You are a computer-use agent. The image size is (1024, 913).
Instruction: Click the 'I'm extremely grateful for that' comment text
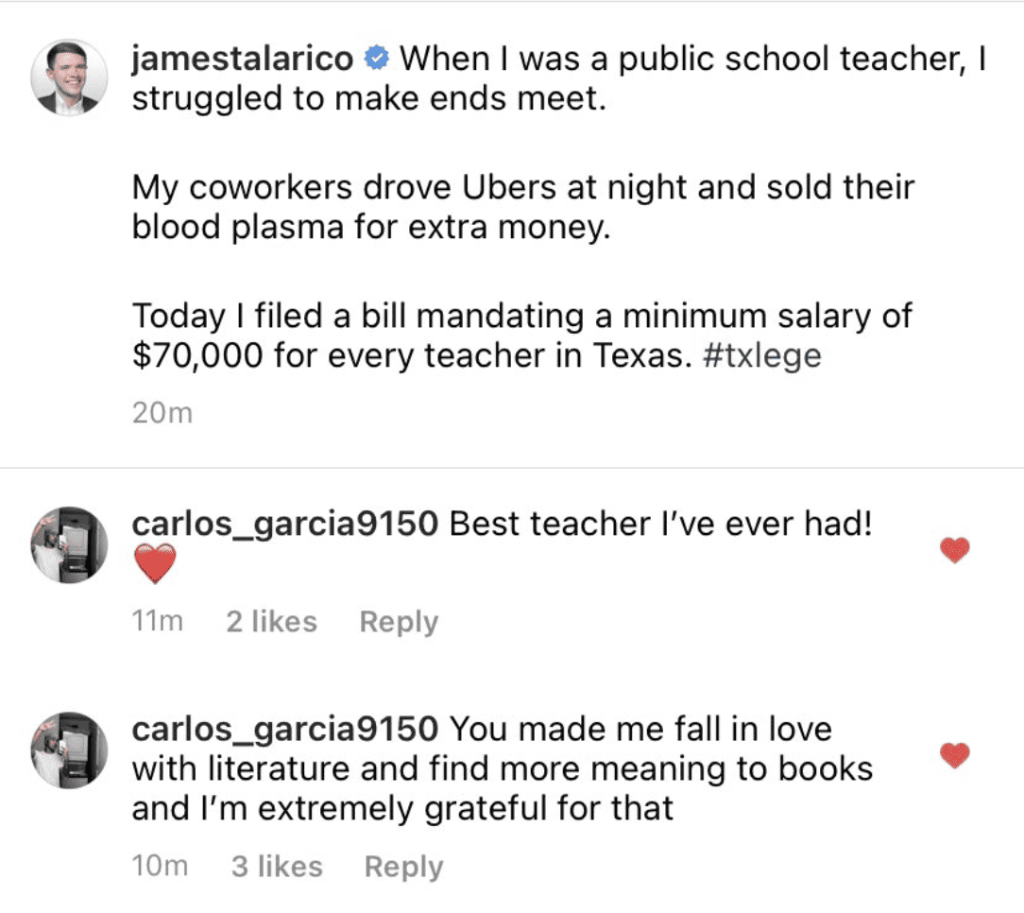401,809
